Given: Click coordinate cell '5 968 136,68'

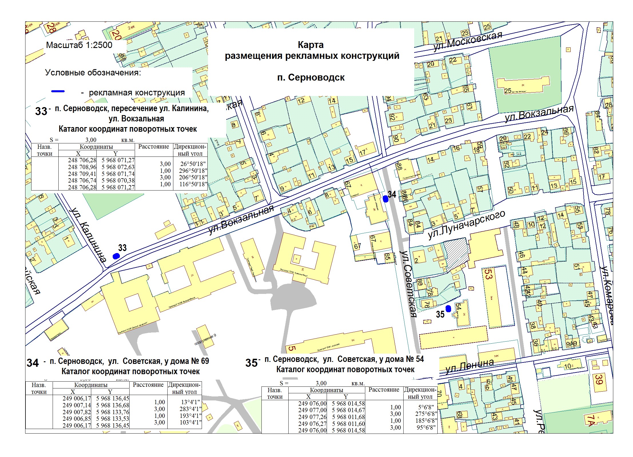Looking at the screenshot, I should pyautogui.click(x=112, y=405).
